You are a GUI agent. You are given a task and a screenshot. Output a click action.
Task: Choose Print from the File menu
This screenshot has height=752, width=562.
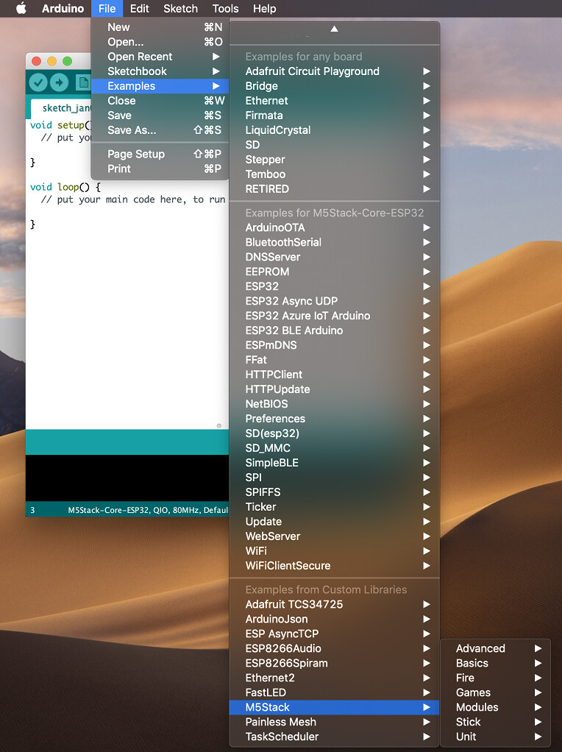click(160, 169)
